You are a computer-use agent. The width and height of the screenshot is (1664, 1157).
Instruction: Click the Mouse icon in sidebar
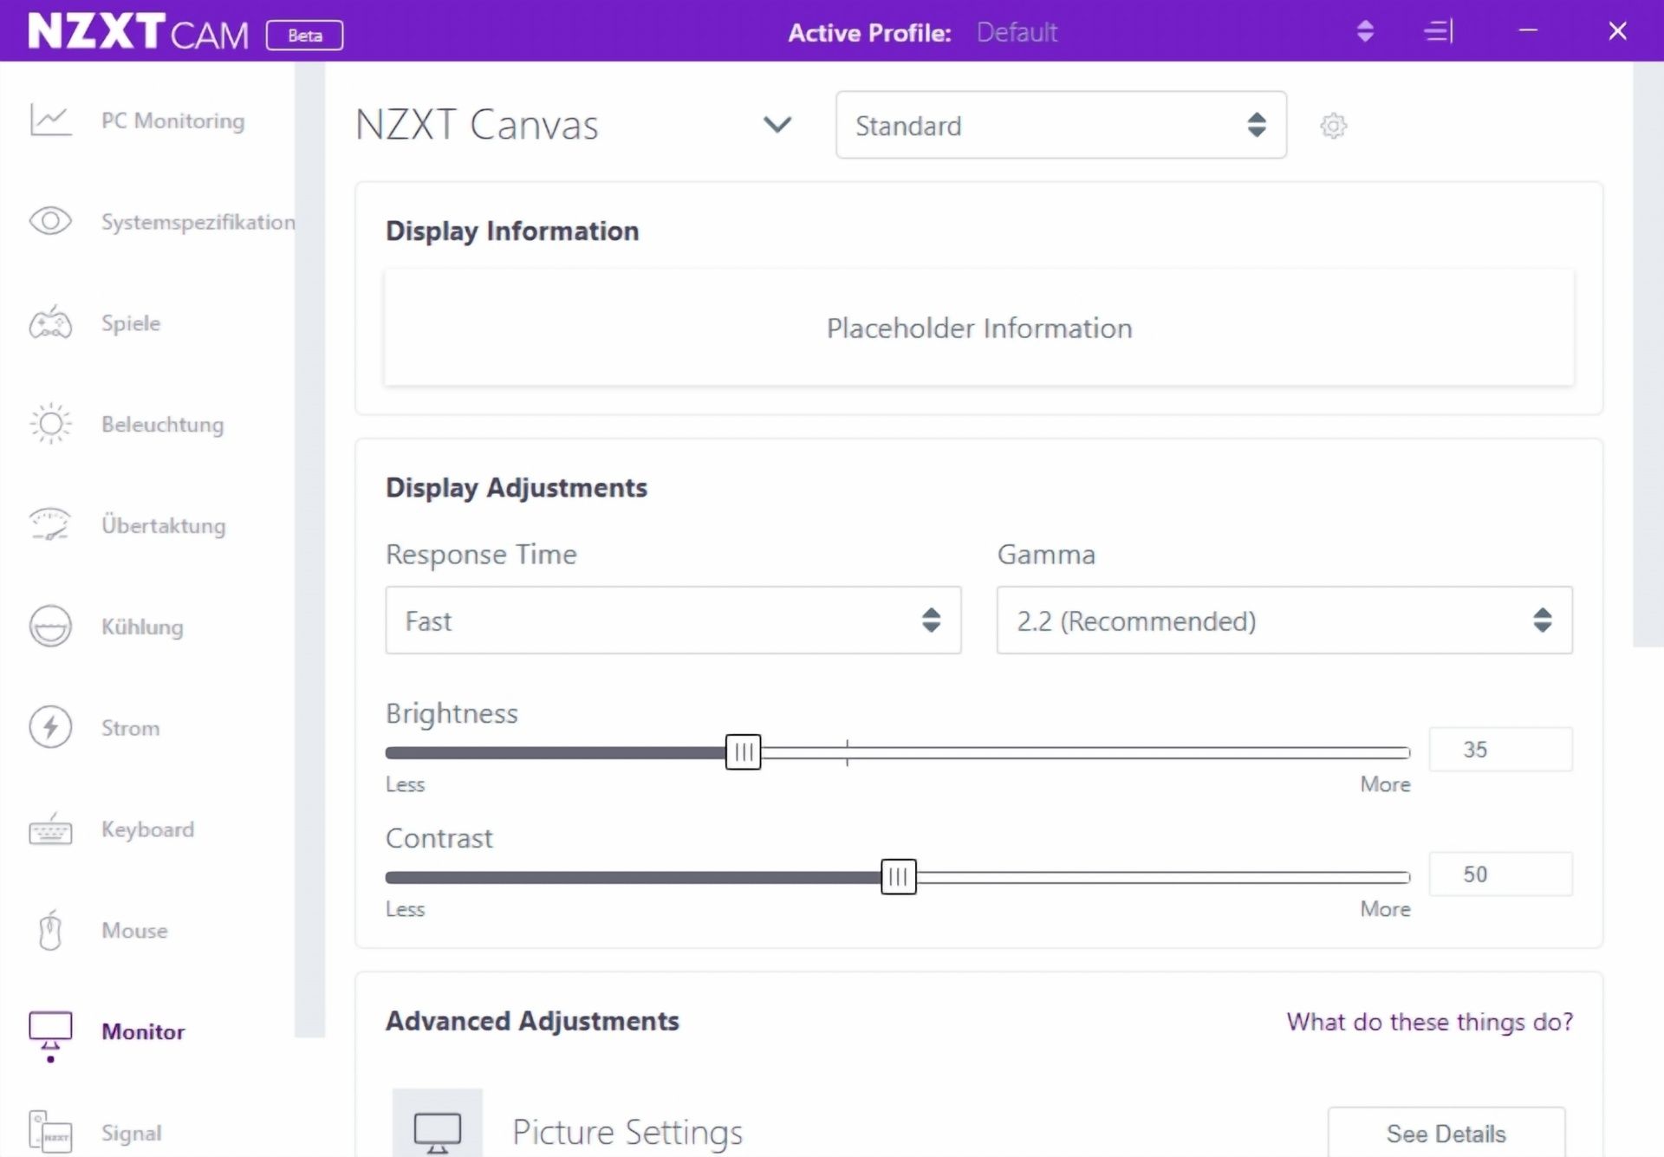pyautogui.click(x=50, y=930)
